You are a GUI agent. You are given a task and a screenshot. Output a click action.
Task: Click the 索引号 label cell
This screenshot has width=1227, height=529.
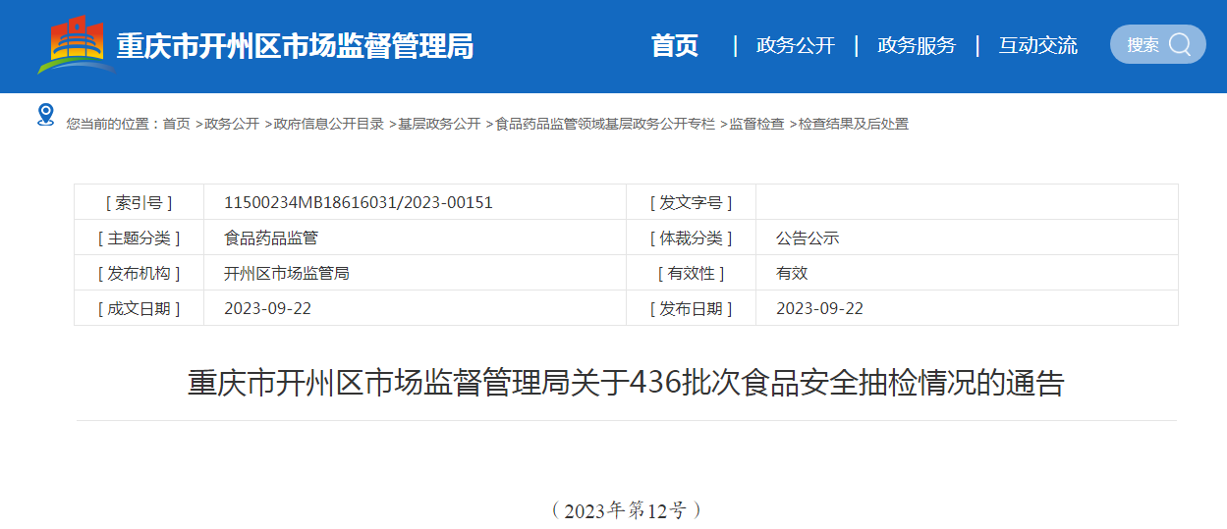139,202
